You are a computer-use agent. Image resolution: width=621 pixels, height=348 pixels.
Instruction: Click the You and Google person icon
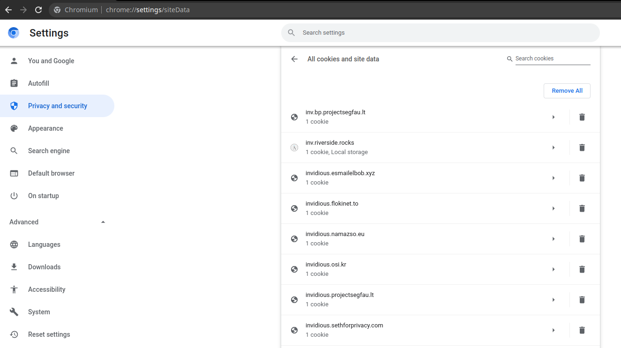pyautogui.click(x=14, y=61)
